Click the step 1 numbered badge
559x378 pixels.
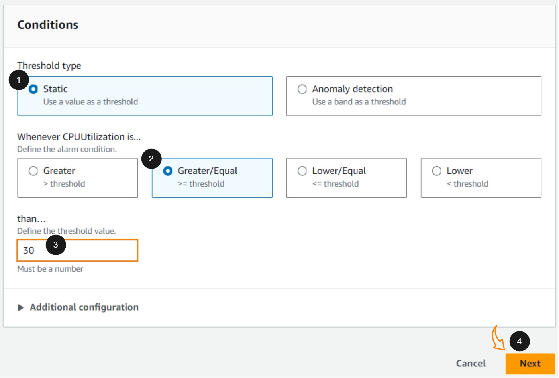(x=19, y=80)
